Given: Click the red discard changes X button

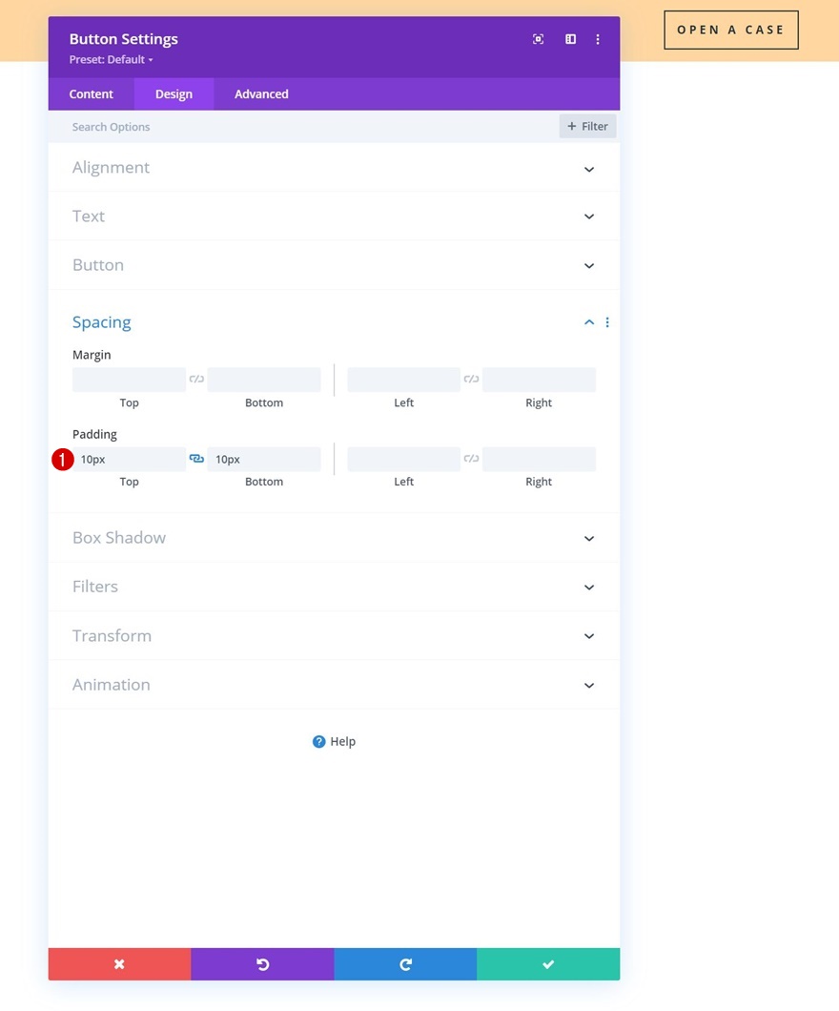Looking at the screenshot, I should pyautogui.click(x=119, y=964).
